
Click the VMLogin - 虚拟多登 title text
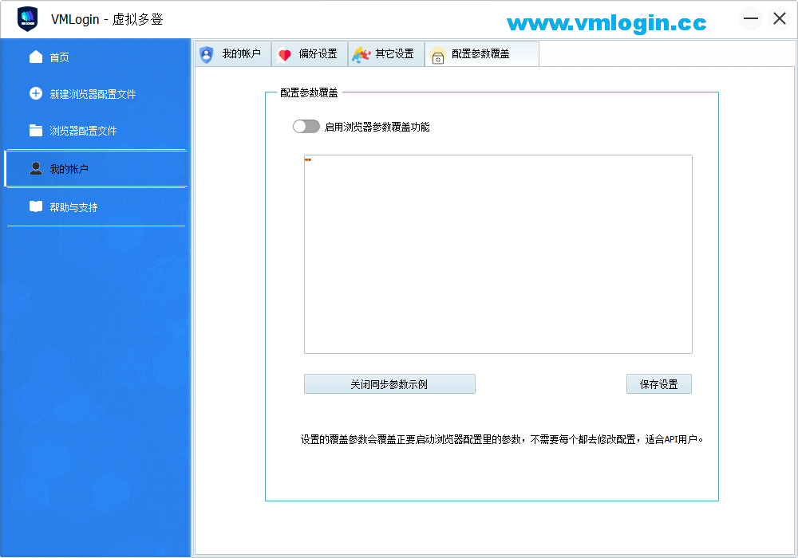[107, 19]
